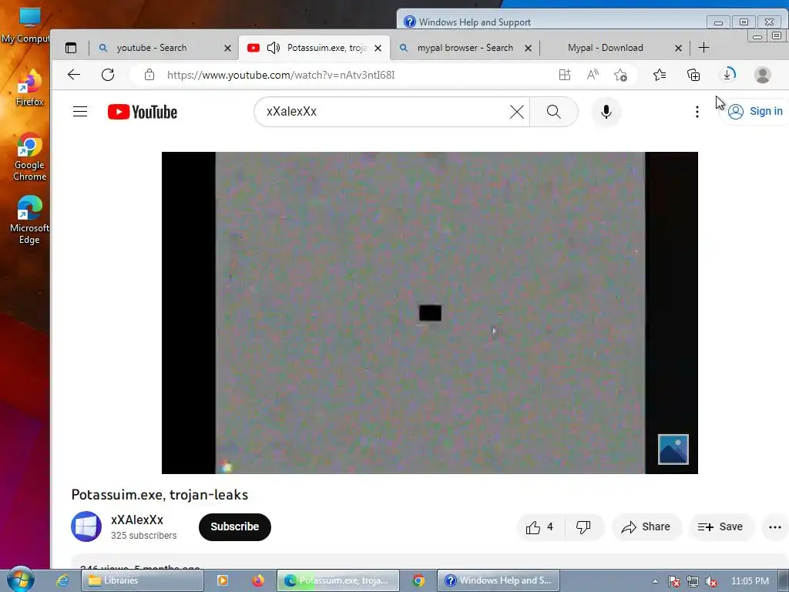Open more actions ellipsis next to Save
789x592 pixels.
[x=775, y=527]
